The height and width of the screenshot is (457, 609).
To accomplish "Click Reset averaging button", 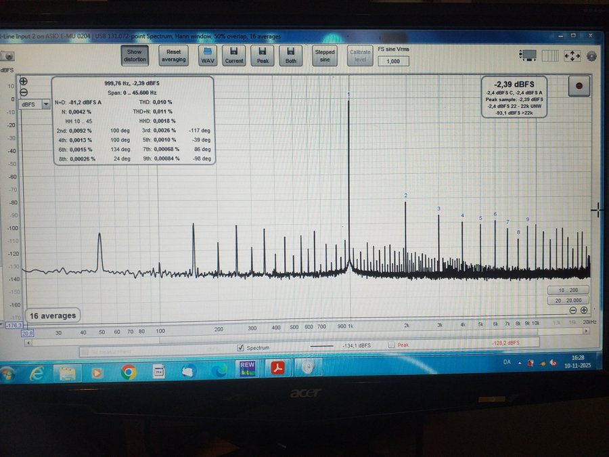I will click(174, 56).
